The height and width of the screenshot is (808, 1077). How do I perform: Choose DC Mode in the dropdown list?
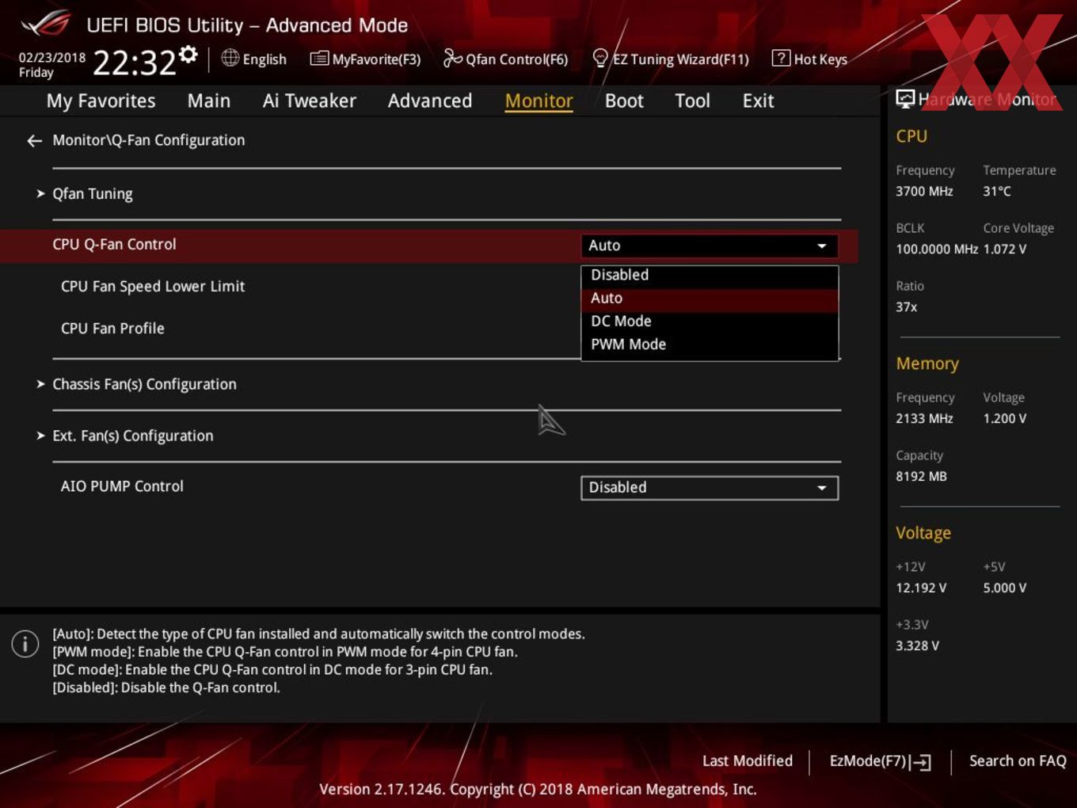710,321
